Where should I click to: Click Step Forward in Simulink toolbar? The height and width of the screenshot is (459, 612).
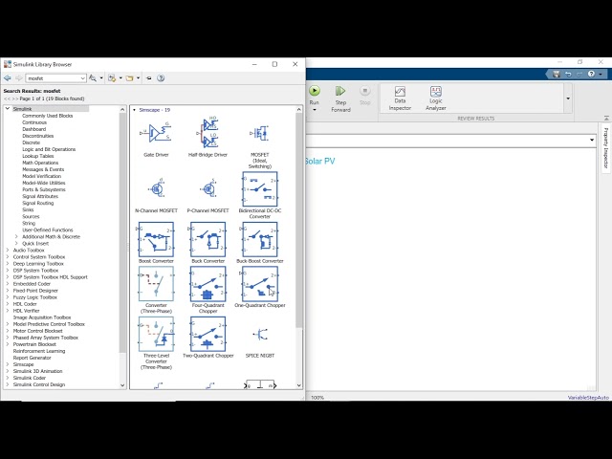tap(340, 99)
